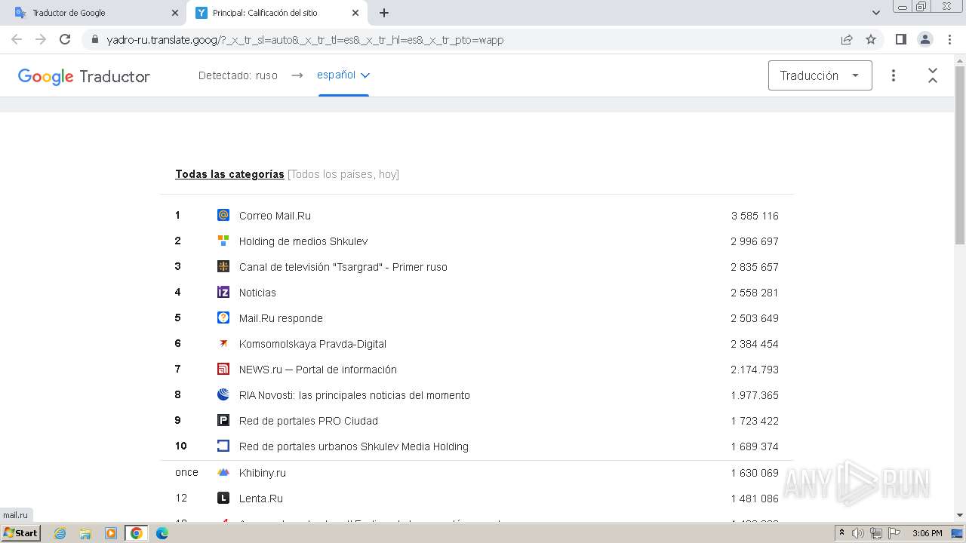Click the Lenta.Ru favicon
Viewport: 966px width, 543px height.
223,498
